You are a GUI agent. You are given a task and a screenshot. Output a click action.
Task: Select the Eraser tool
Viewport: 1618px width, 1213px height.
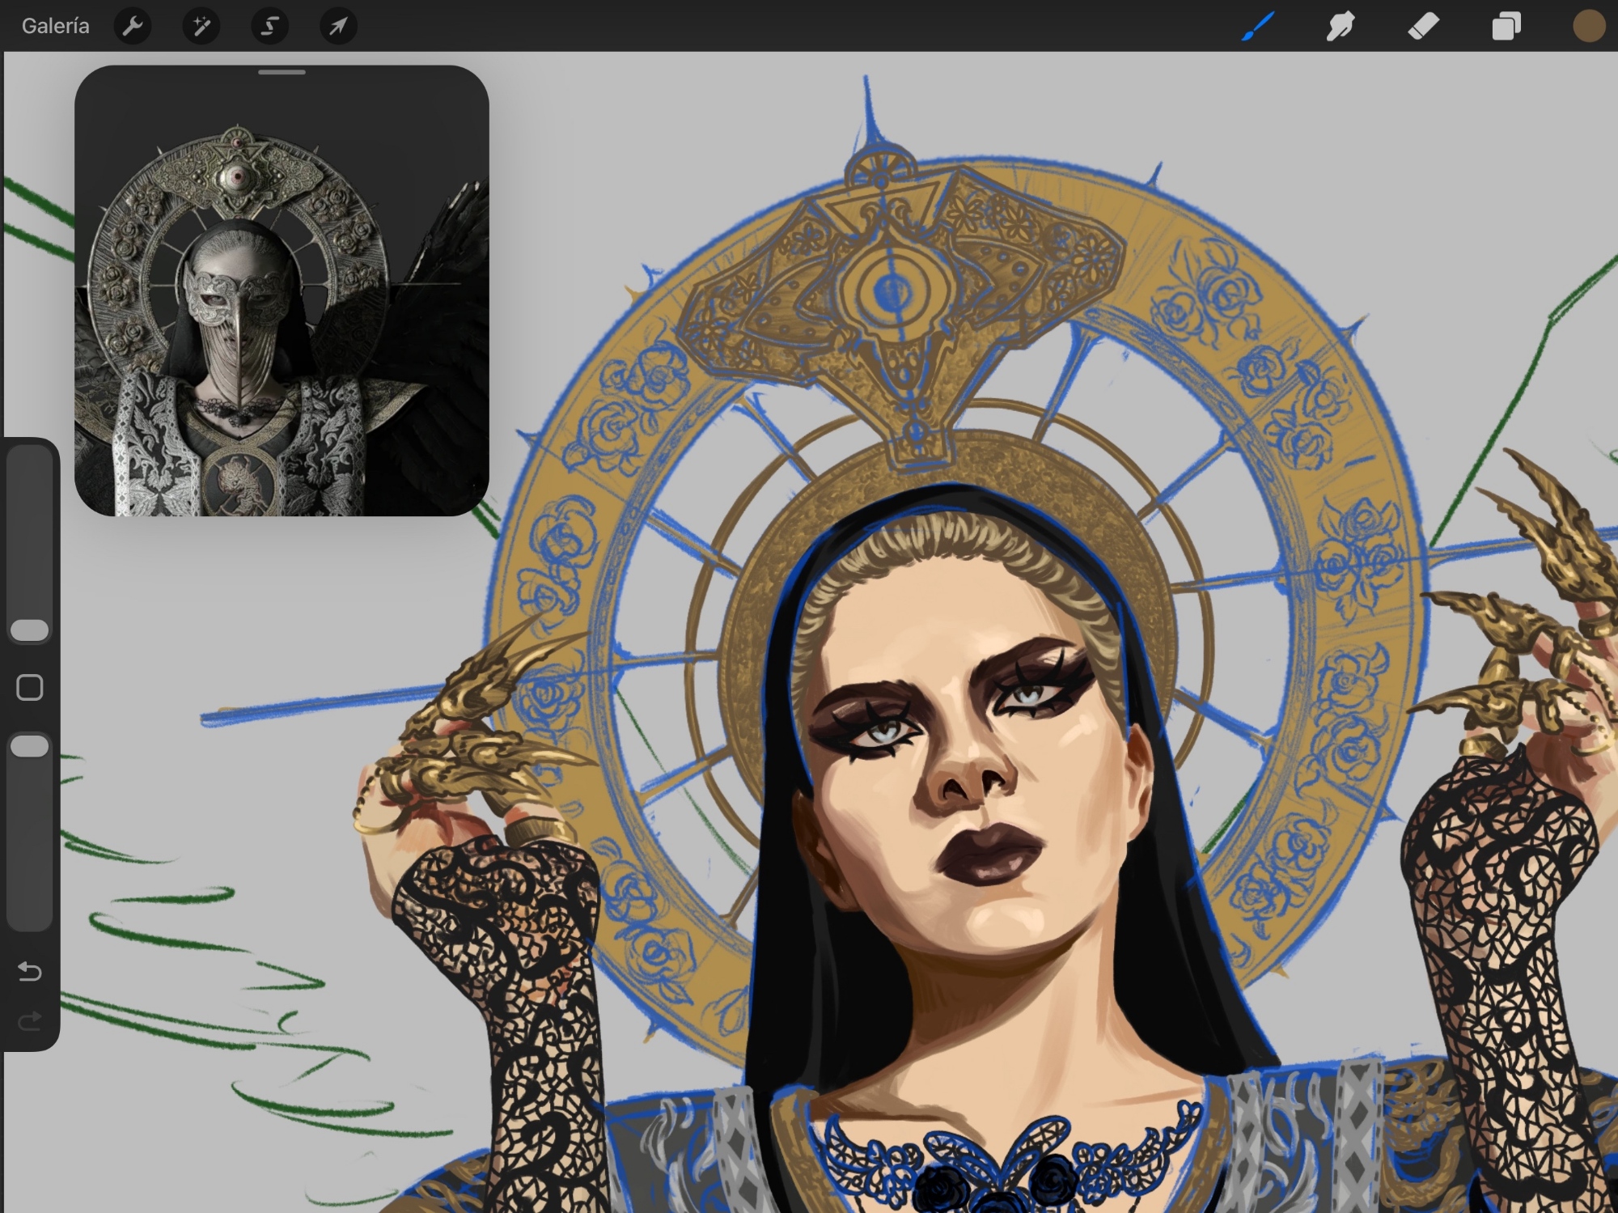point(1424,27)
